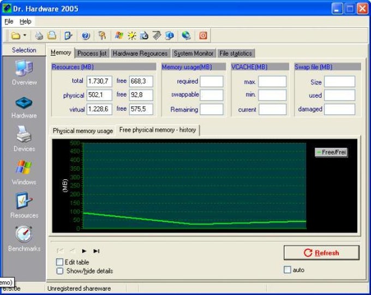The image size is (371, 295).
Task: Click the step back chart control
Action: click(73, 251)
